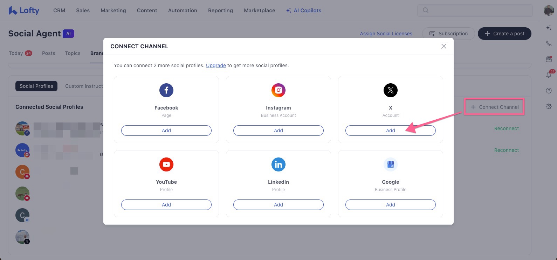Switch to the Posts tab

click(x=48, y=53)
